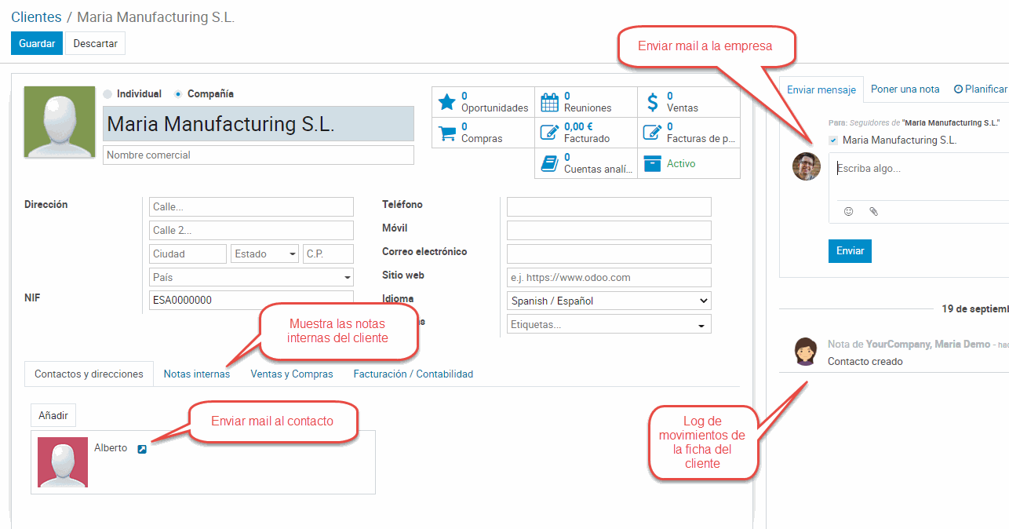Toggle the Activo archive icon
The height and width of the screenshot is (529, 1009).
(x=652, y=163)
